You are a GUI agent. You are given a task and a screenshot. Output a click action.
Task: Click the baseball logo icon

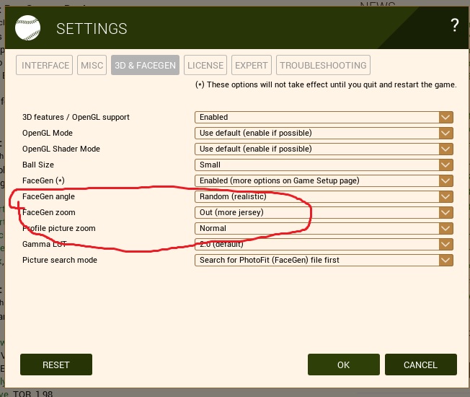(28, 28)
